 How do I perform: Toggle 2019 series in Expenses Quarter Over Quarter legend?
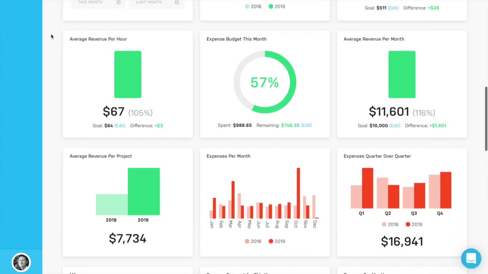[414, 225]
